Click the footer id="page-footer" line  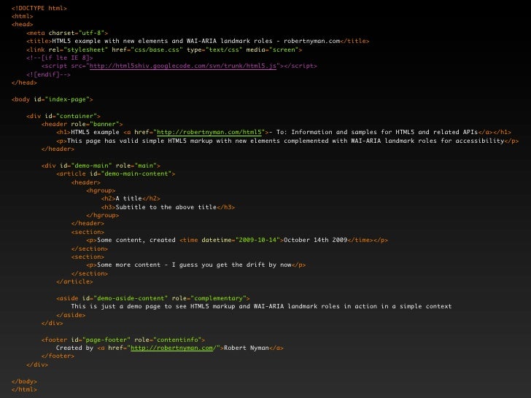point(123,340)
